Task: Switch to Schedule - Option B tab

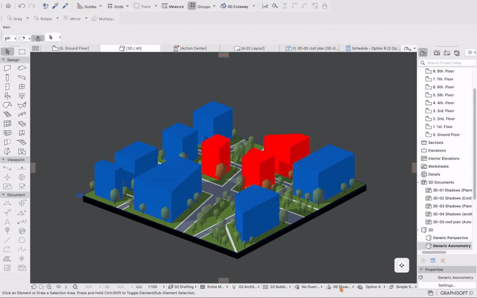Action: click(372, 48)
